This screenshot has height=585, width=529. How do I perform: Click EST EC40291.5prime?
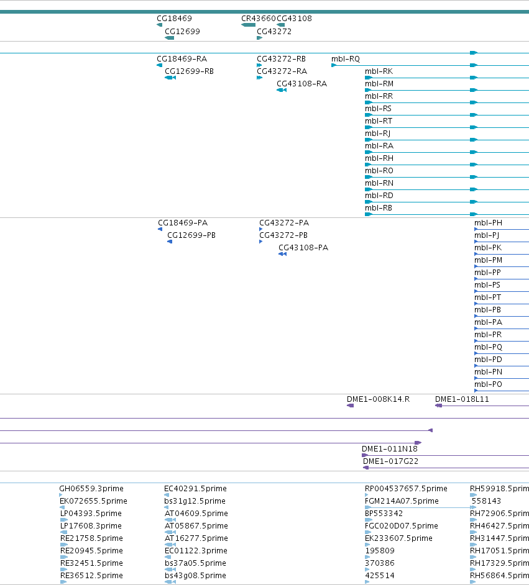[x=196, y=489]
